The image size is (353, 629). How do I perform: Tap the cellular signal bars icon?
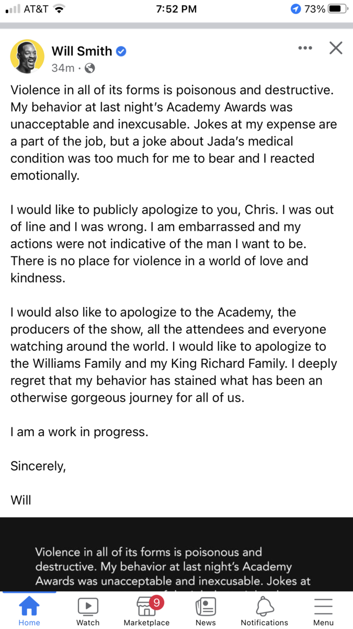(x=13, y=9)
